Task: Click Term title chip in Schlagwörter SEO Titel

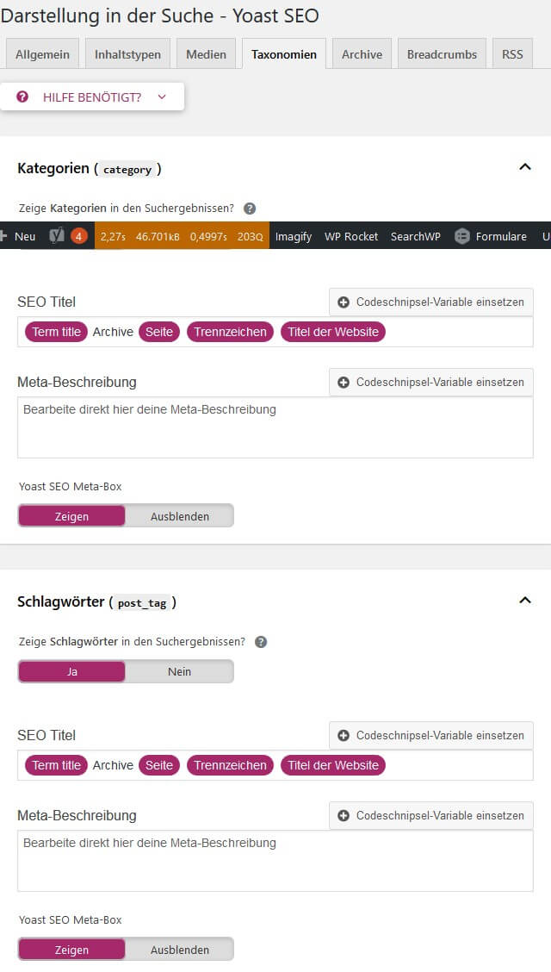Action: coord(56,765)
